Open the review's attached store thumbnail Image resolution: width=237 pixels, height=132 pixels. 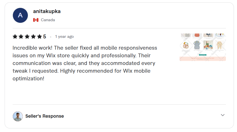click(202, 47)
